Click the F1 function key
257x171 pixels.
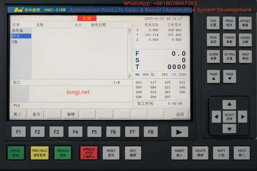click(19, 132)
